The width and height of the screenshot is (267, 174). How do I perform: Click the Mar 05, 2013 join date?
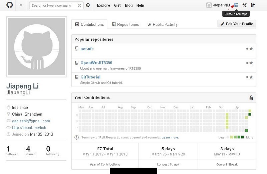point(41,134)
